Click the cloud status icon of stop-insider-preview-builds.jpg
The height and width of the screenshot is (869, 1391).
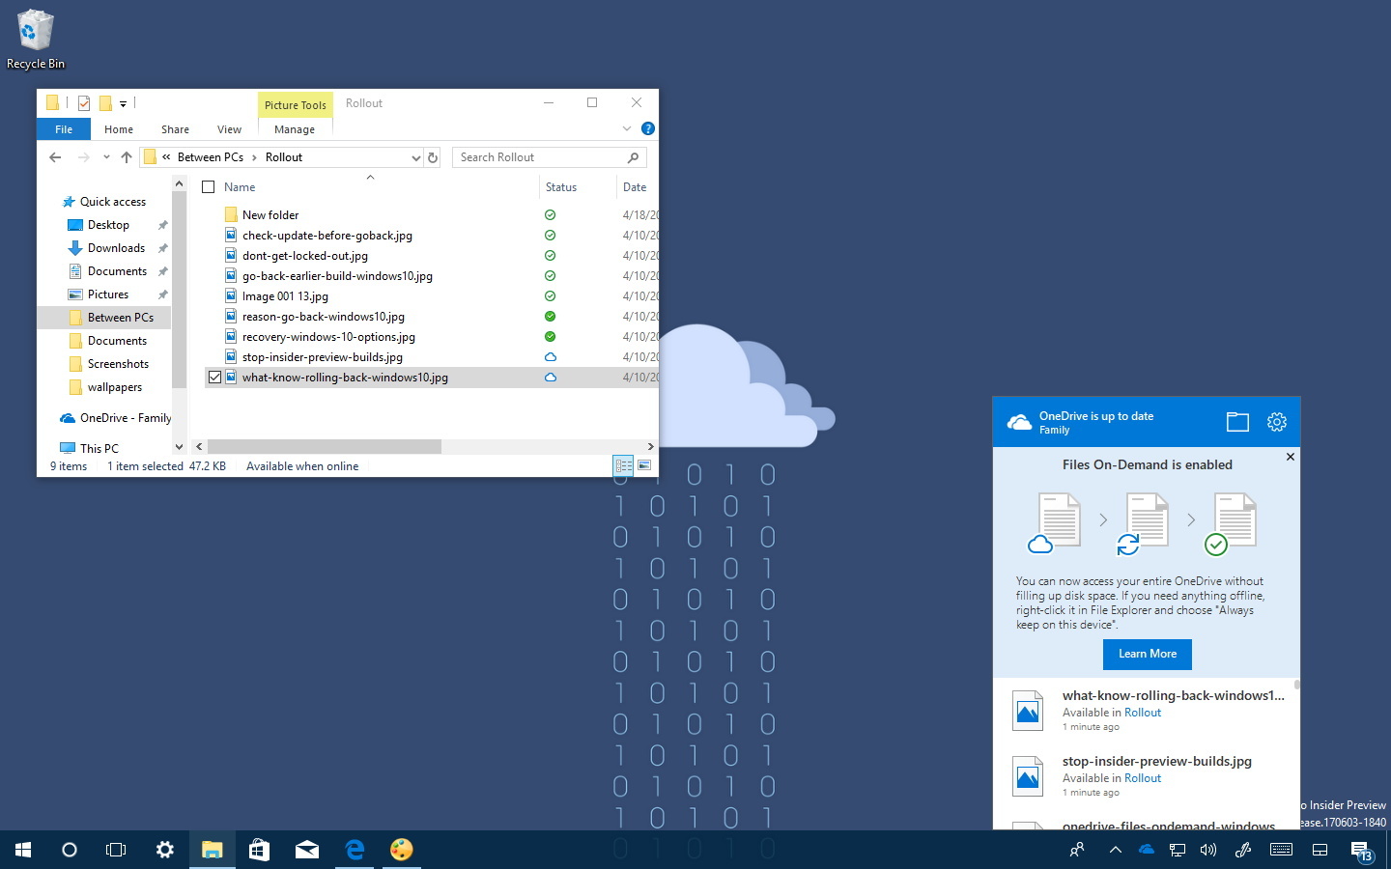pyautogui.click(x=550, y=357)
